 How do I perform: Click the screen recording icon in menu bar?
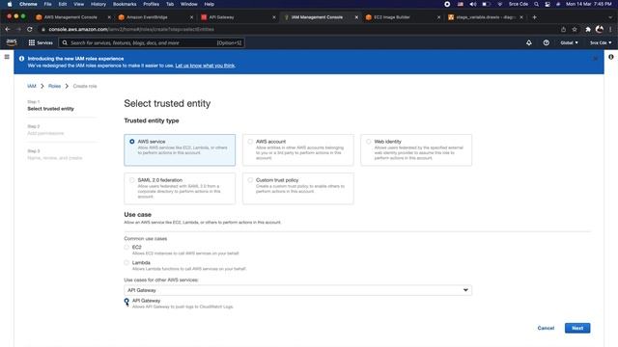coord(447,4)
